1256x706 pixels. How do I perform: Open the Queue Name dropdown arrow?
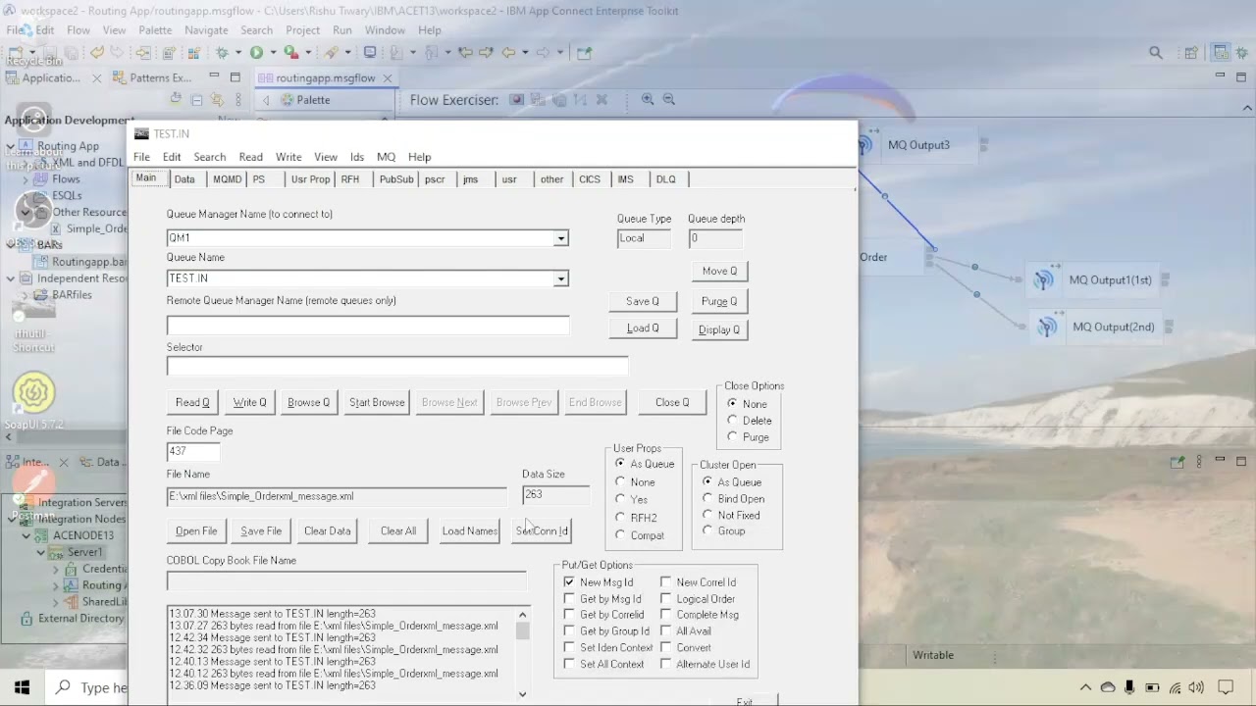pos(560,279)
